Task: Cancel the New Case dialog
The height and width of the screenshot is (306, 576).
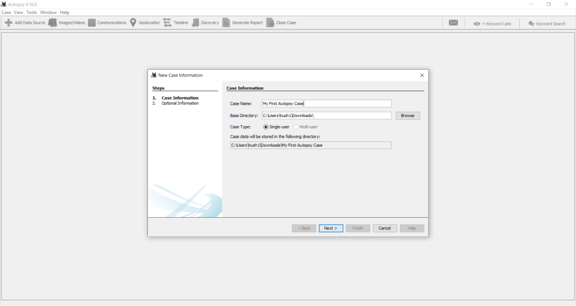Action: click(x=385, y=228)
